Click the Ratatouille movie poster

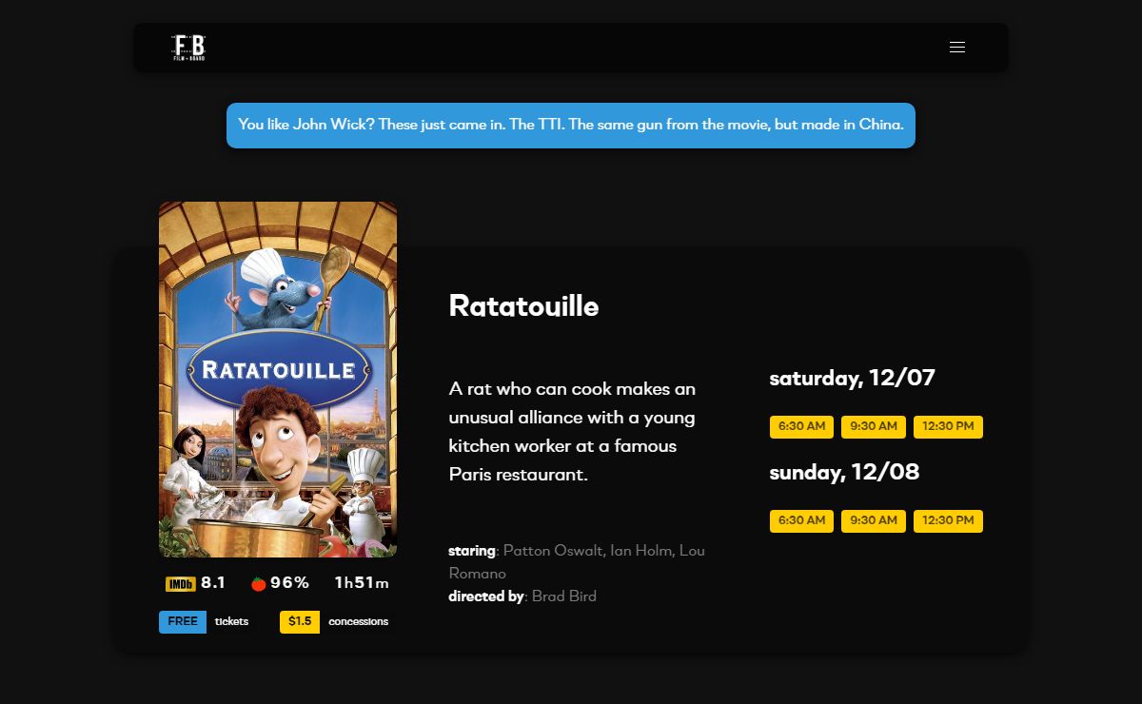pyautogui.click(x=278, y=380)
